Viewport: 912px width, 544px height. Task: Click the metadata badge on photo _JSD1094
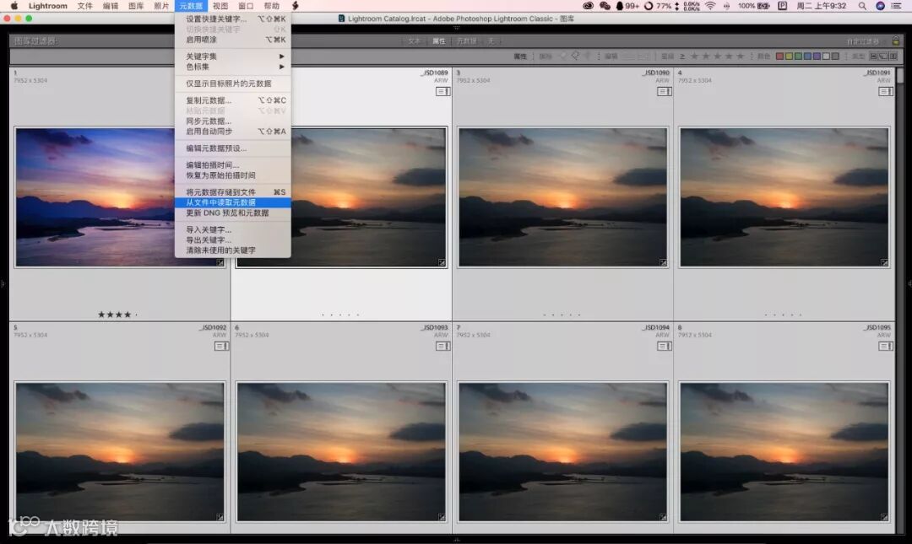click(x=665, y=346)
